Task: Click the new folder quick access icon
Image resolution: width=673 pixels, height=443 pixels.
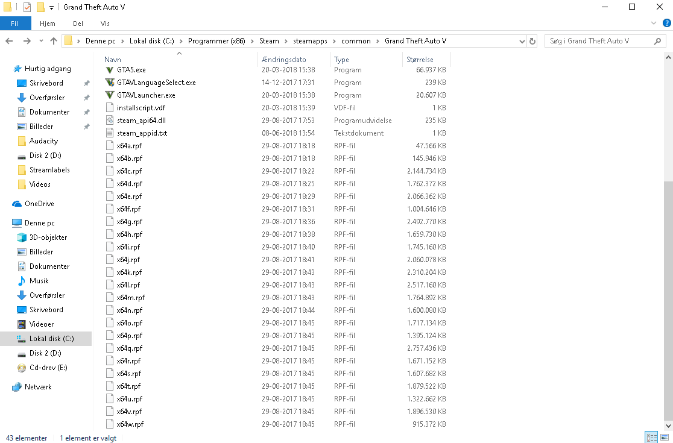Action: (x=41, y=7)
